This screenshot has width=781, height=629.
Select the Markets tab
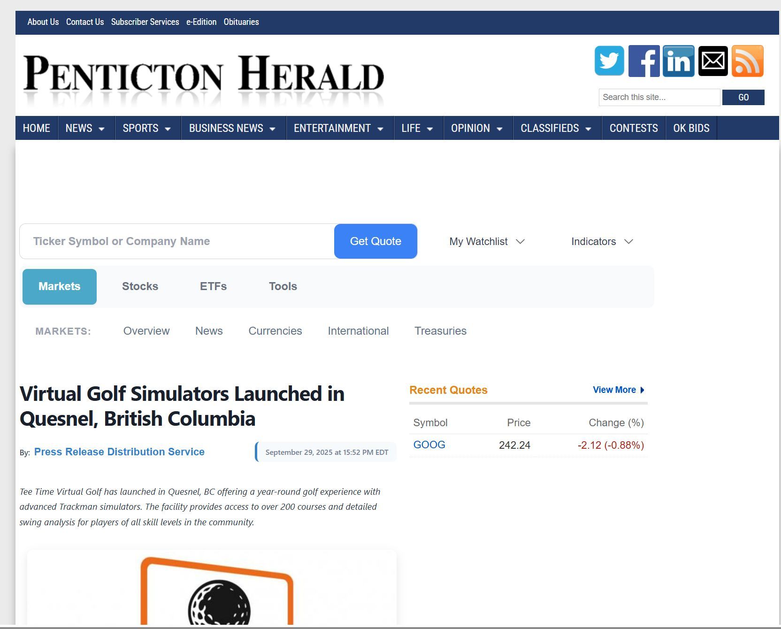(60, 287)
